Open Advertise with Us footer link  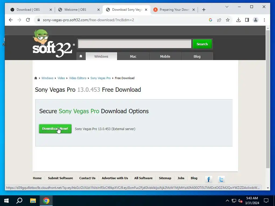[115, 178]
